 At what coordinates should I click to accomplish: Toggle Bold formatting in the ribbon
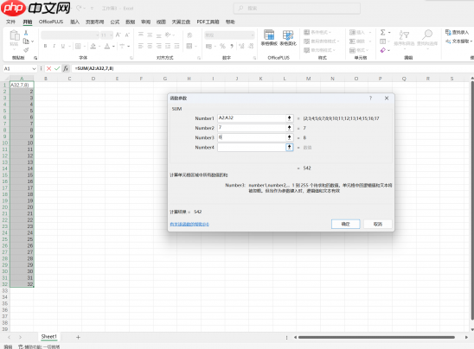[x=45, y=46]
